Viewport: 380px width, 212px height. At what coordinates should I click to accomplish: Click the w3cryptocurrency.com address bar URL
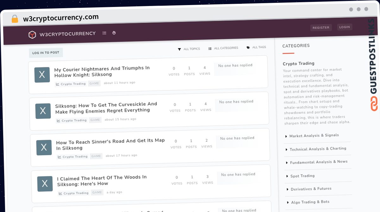[61, 18]
